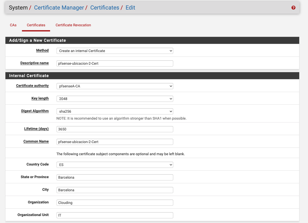Select the Organizational Unit field
The image size is (308, 223).
point(115,215)
